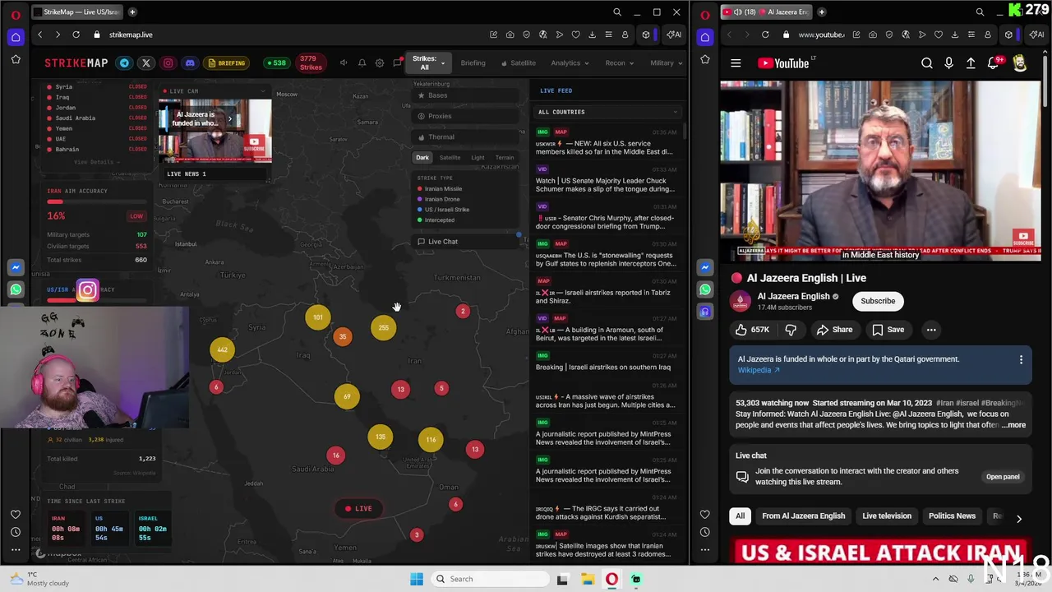Click yellow BRIEFING button

tap(227, 63)
